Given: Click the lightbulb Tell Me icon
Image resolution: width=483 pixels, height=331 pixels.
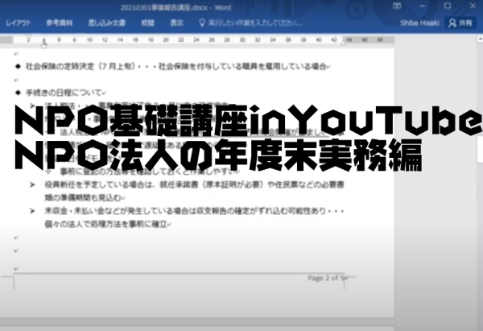Looking at the screenshot, I should click(x=201, y=24).
